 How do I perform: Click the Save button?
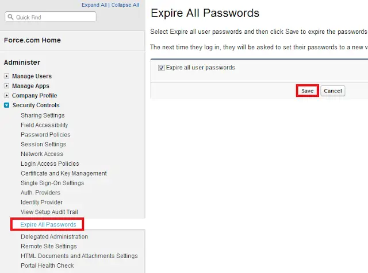tap(308, 91)
